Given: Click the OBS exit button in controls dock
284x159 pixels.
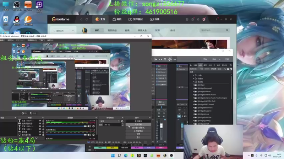Looking at the screenshot, I should tap(138, 137).
